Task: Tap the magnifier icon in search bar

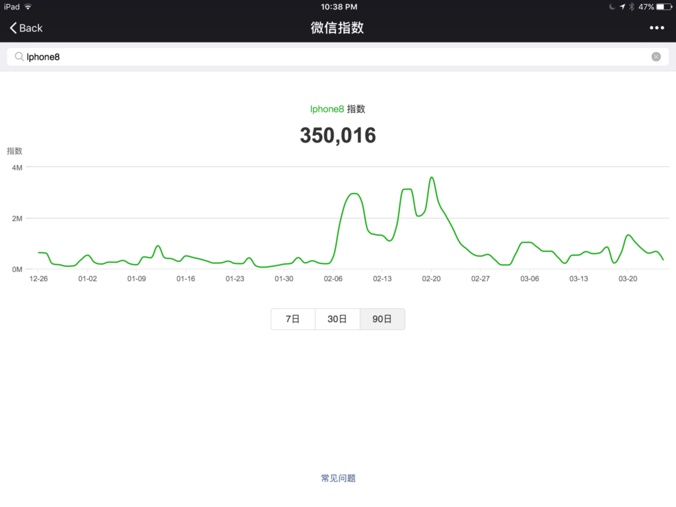Action: (19, 57)
